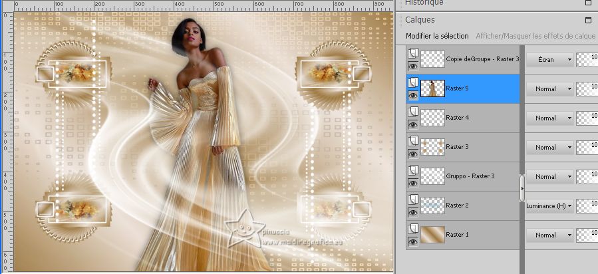598x274 pixels.
Task: Open the blend mode dropdown of Raster 1
Action: click(550, 235)
